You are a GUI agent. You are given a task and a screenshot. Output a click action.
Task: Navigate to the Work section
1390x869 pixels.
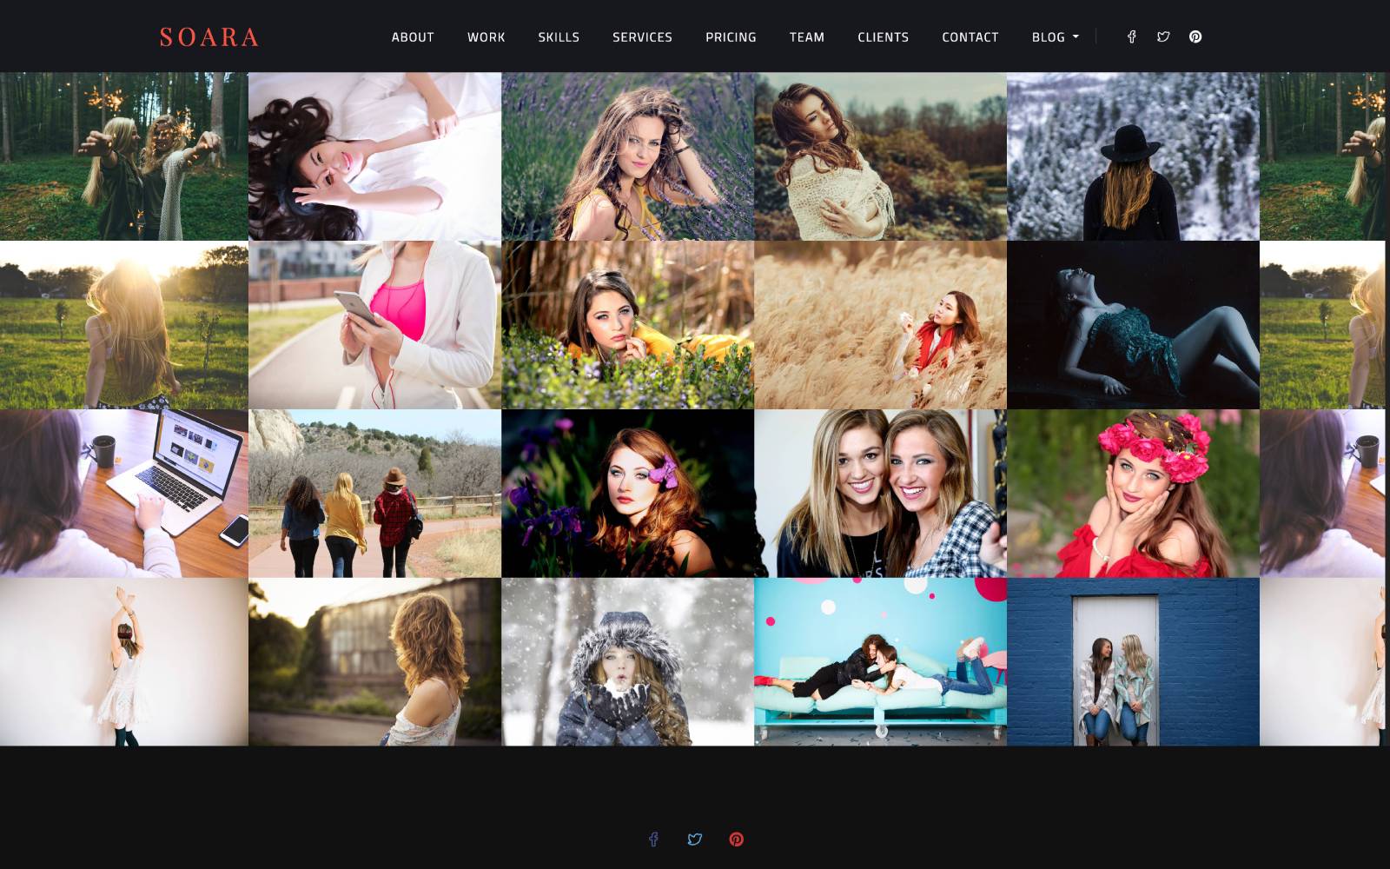486,37
